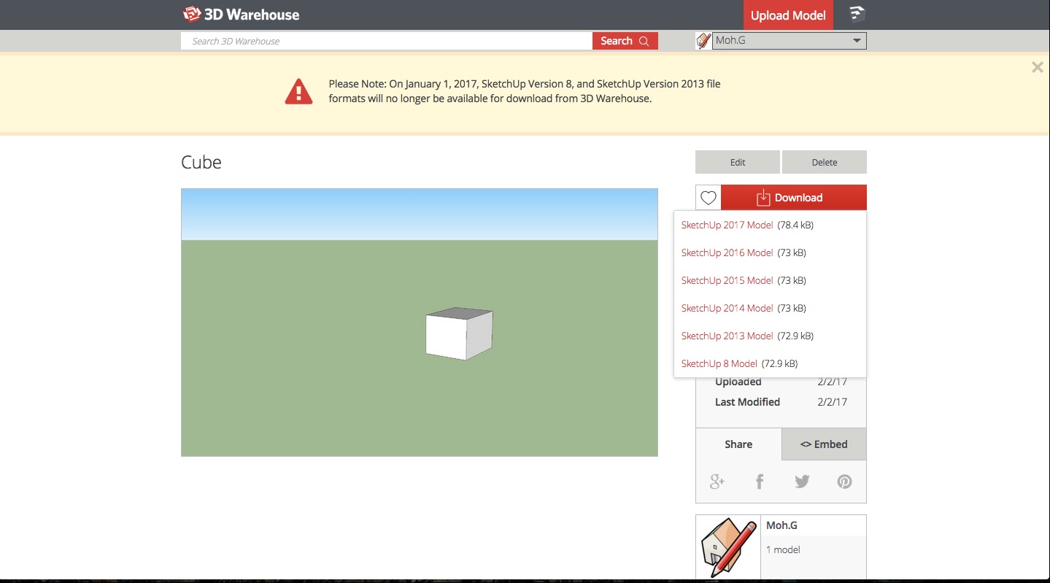This screenshot has width=1050, height=583.
Task: Share the model on Google+
Action: 717,482
